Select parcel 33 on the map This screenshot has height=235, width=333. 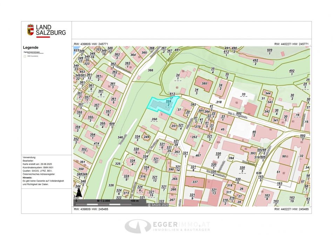243,94
